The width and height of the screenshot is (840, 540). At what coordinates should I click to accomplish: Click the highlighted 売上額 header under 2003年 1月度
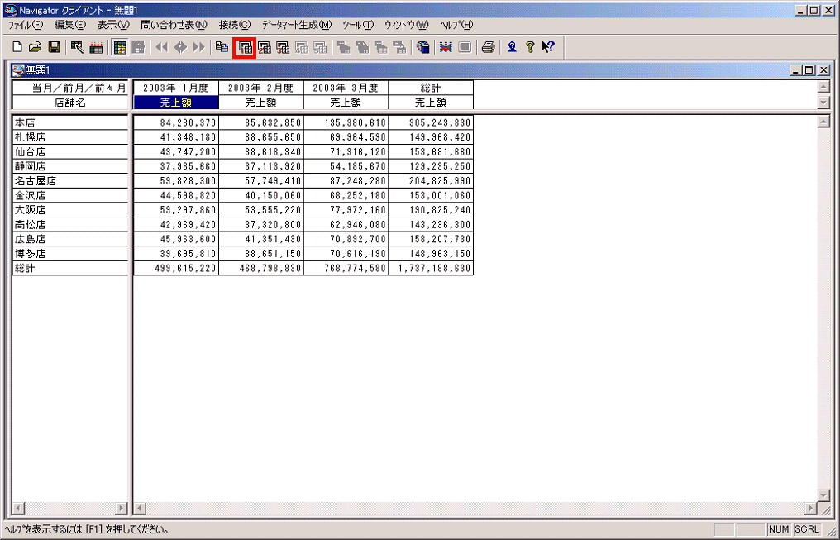176,103
